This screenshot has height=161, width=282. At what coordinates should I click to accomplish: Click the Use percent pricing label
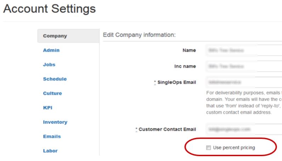[234, 148]
